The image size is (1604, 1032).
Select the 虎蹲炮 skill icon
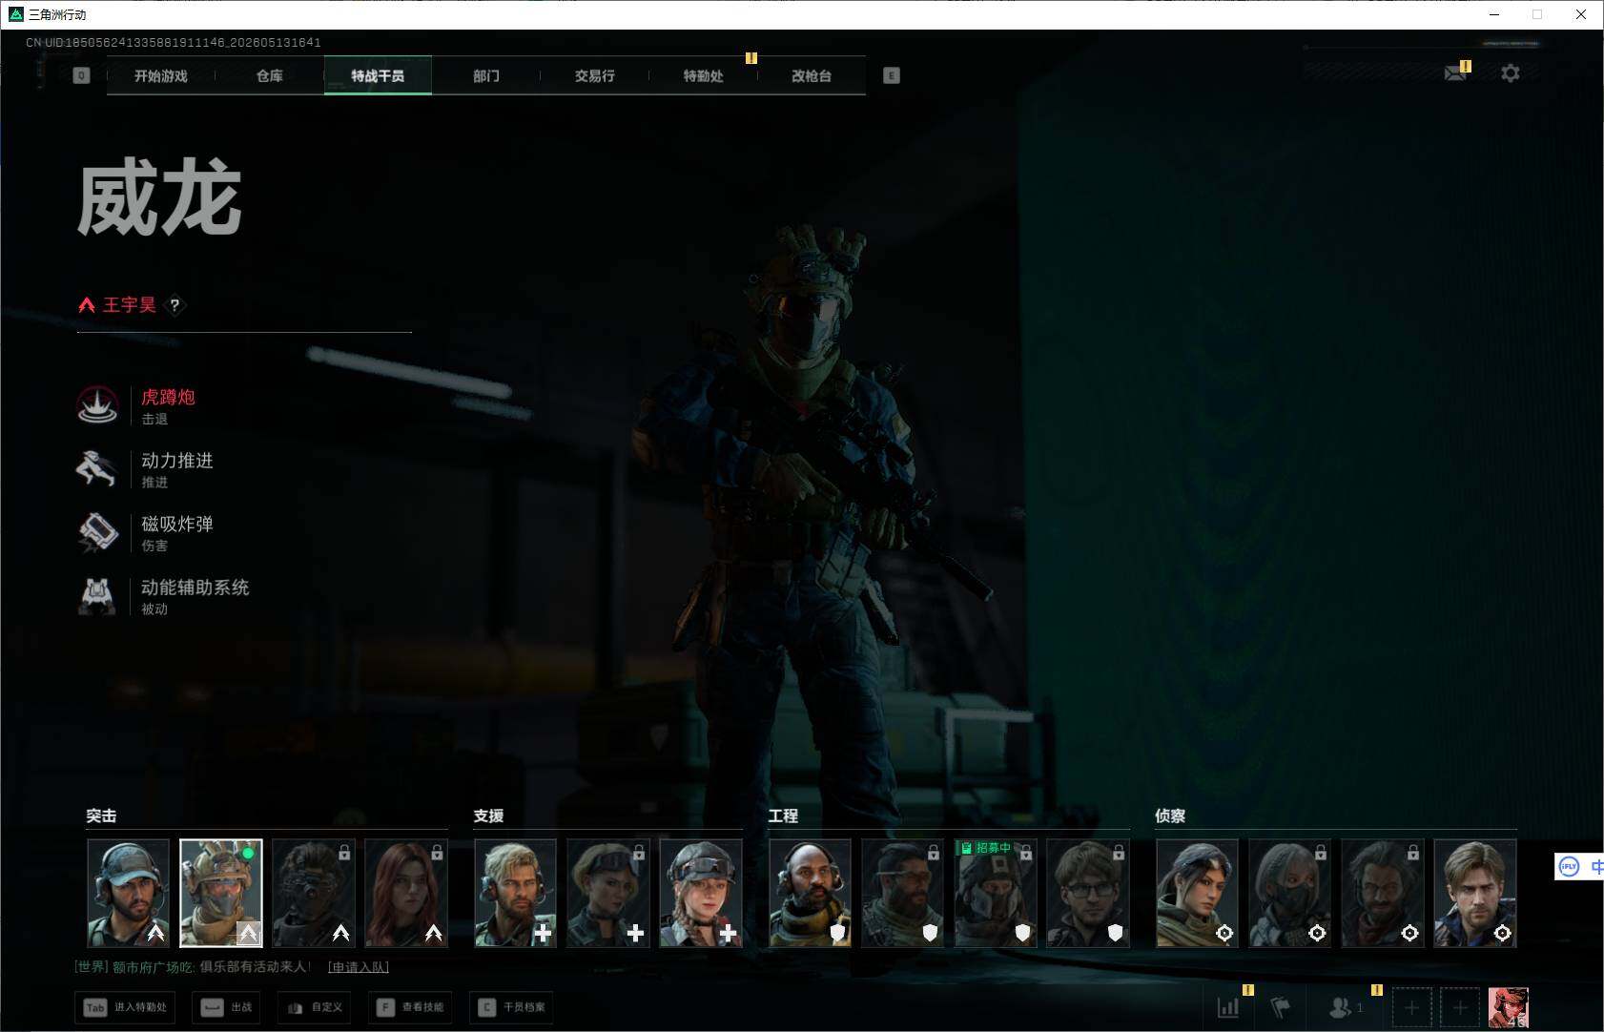(97, 405)
